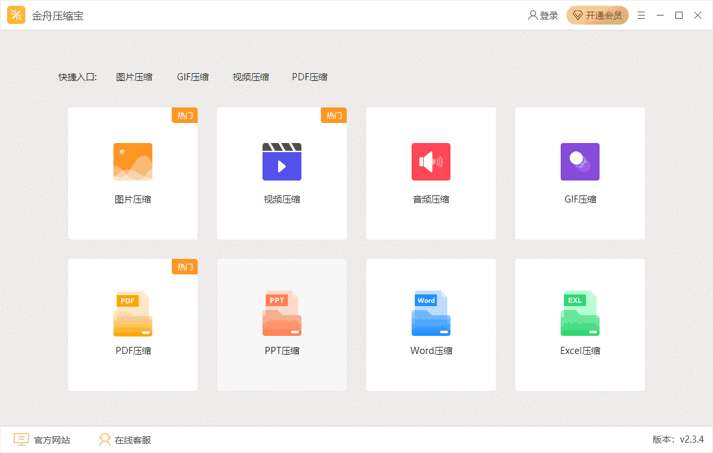Open the 视频压缩 quick entry link
Image resolution: width=713 pixels, height=453 pixels.
tap(250, 76)
